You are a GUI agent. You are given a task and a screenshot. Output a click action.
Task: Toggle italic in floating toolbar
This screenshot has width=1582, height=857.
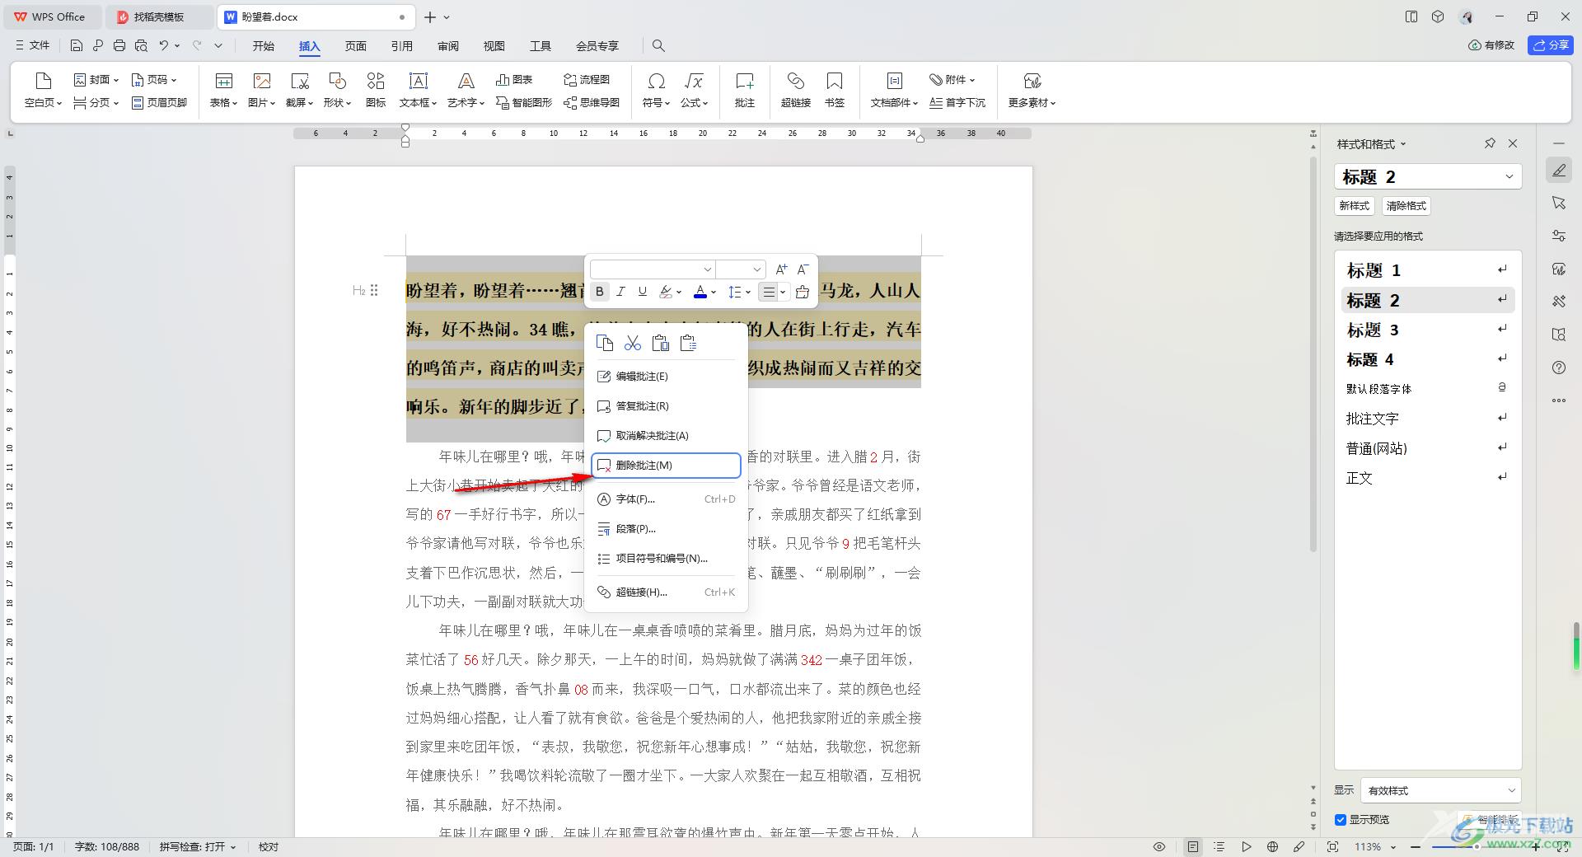[x=621, y=292]
